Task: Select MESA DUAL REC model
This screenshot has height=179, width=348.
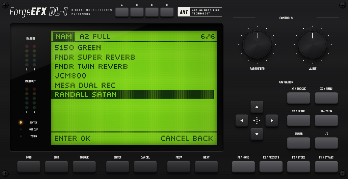Action: click(132, 85)
